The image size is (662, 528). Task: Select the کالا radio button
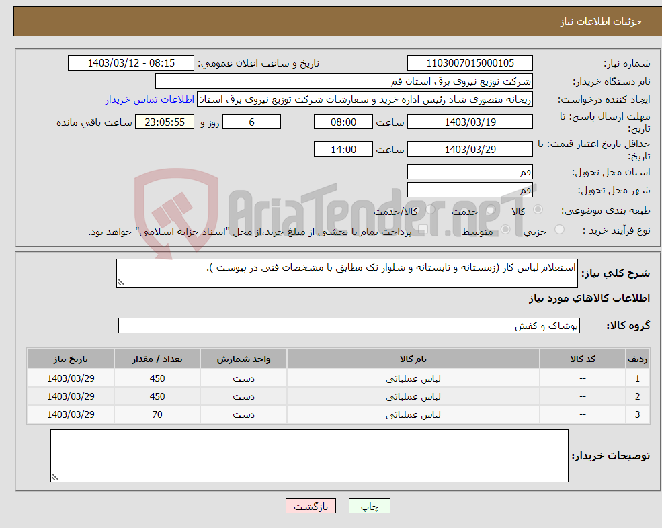[538, 210]
